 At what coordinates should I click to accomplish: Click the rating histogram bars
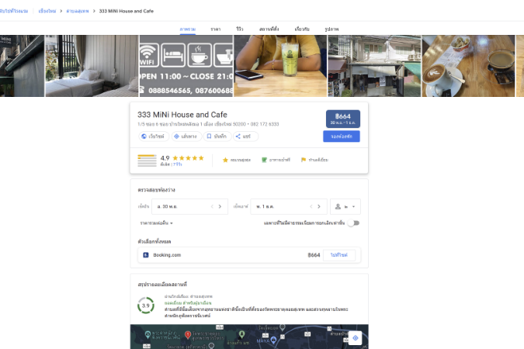click(x=147, y=161)
